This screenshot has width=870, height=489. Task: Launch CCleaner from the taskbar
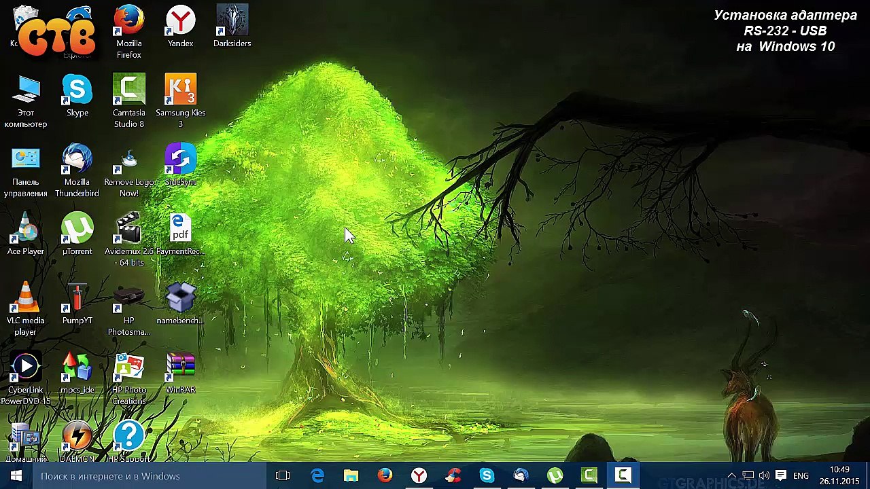click(x=453, y=476)
